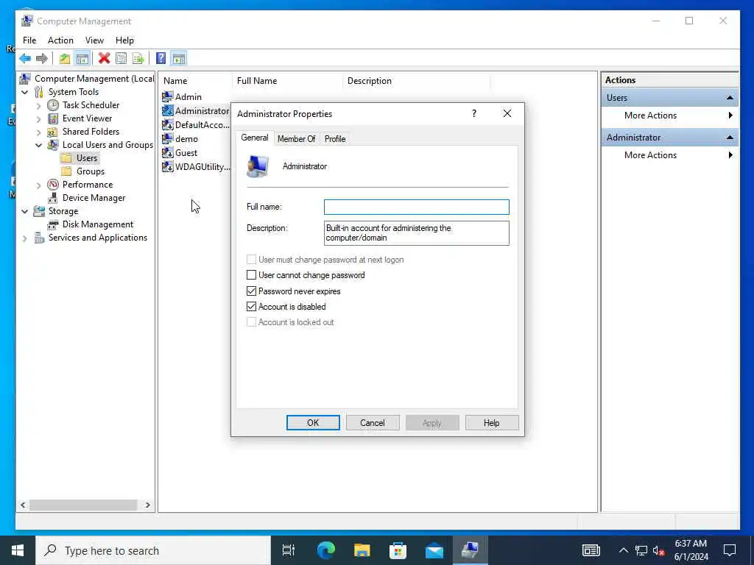Open More Actions under Users

point(670,116)
